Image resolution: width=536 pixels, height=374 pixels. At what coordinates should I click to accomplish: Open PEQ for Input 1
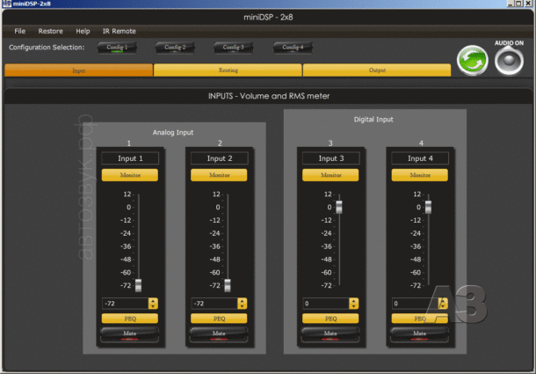click(130, 319)
